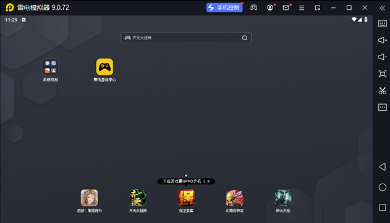Launch the 西游：笔绘西行 game icon
This screenshot has height=223, width=390.
[89, 198]
